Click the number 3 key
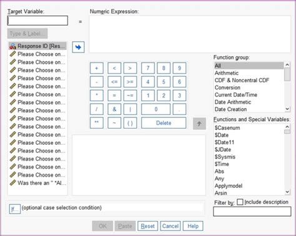Image resolution: width=296 pixels, height=236 pixels. [x=179, y=96]
